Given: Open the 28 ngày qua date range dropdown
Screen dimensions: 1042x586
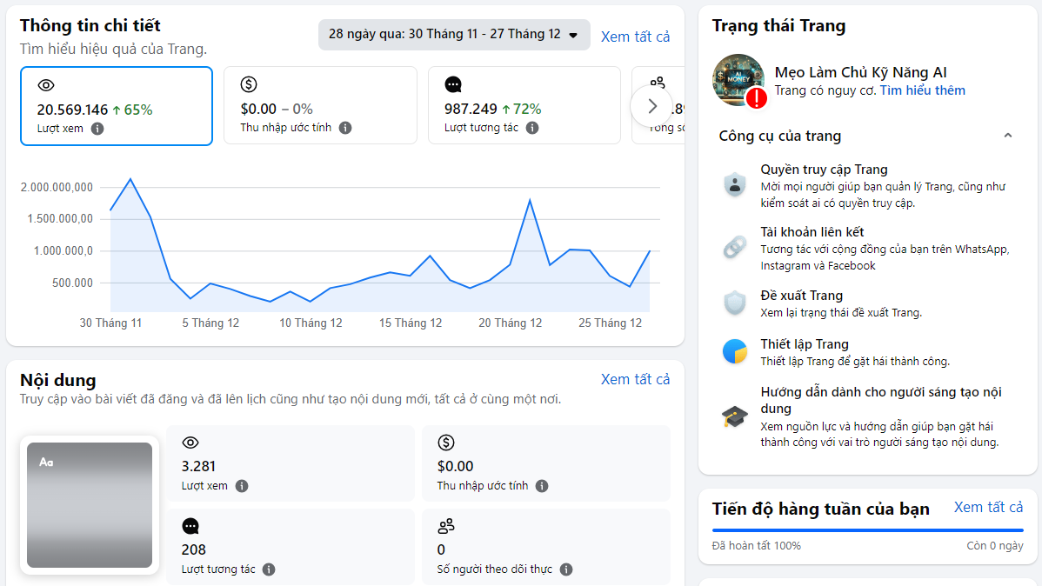Looking at the screenshot, I should click(454, 35).
